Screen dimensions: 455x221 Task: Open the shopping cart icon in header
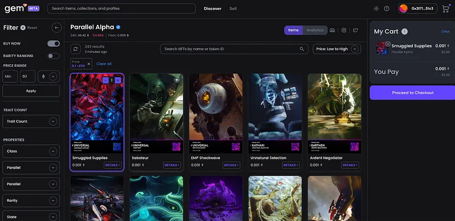[445, 9]
